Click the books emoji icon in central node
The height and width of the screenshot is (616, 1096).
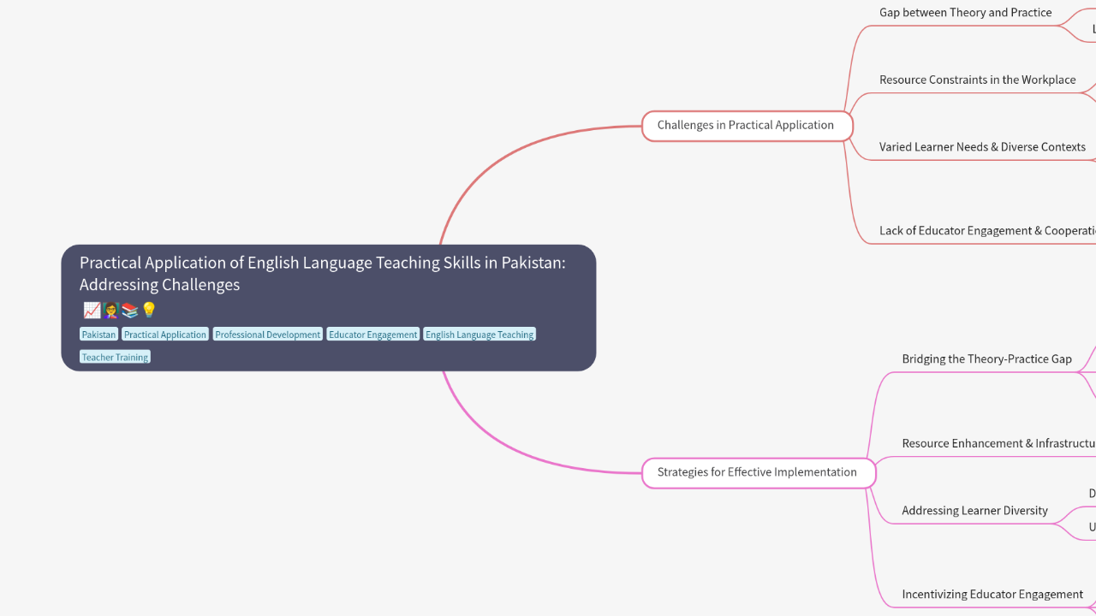[x=129, y=311]
